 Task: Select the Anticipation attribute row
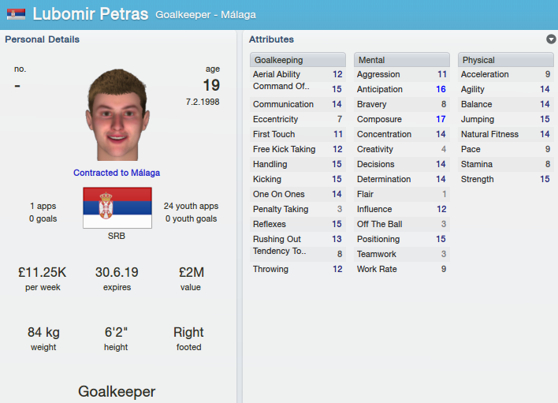coord(402,89)
